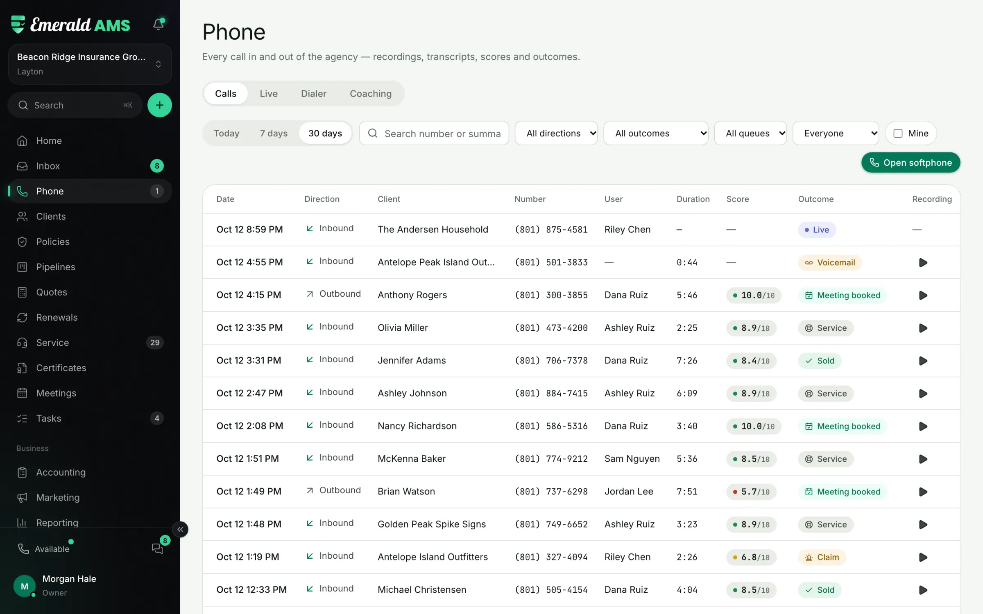Click the search number or summary field
Viewport: 983px width, 614px height.
point(434,133)
